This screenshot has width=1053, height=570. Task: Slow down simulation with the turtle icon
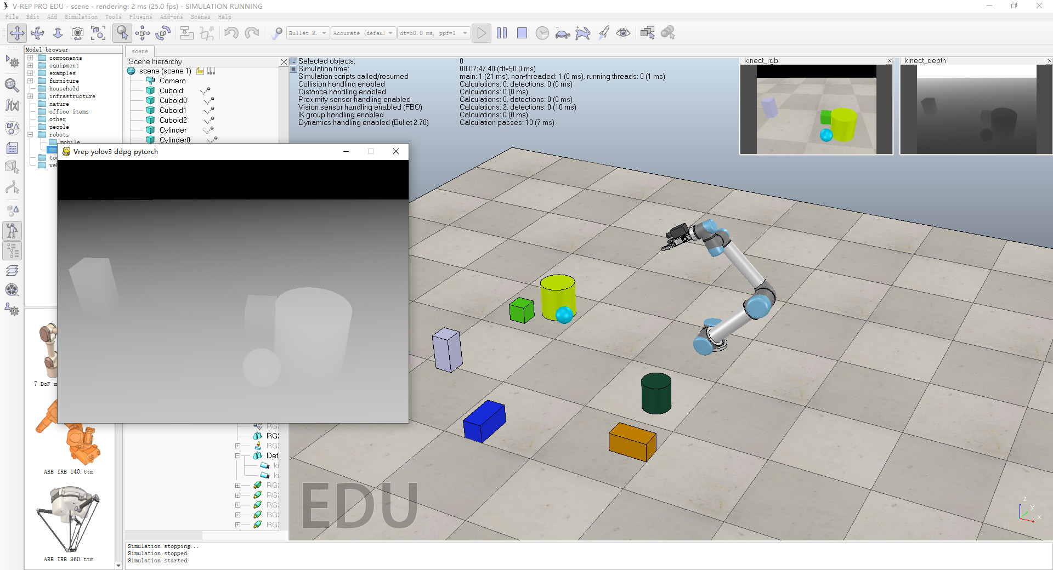pyautogui.click(x=562, y=33)
